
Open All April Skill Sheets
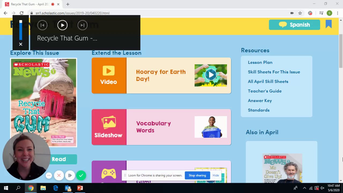coord(268,81)
